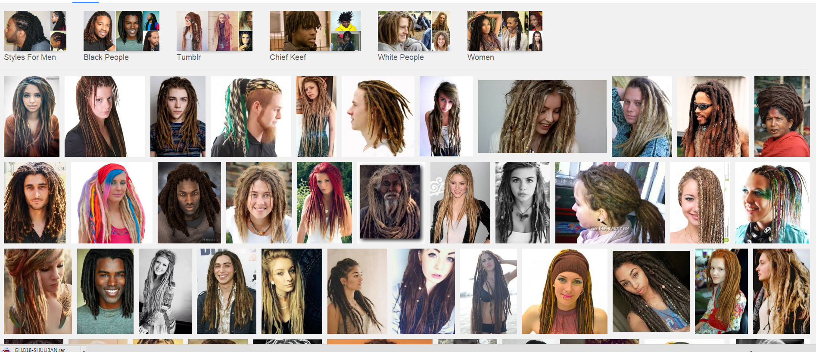This screenshot has height=352, width=816.
Task: Open thumbnail of orange-haired woman in floral dress
Action: tap(721, 291)
